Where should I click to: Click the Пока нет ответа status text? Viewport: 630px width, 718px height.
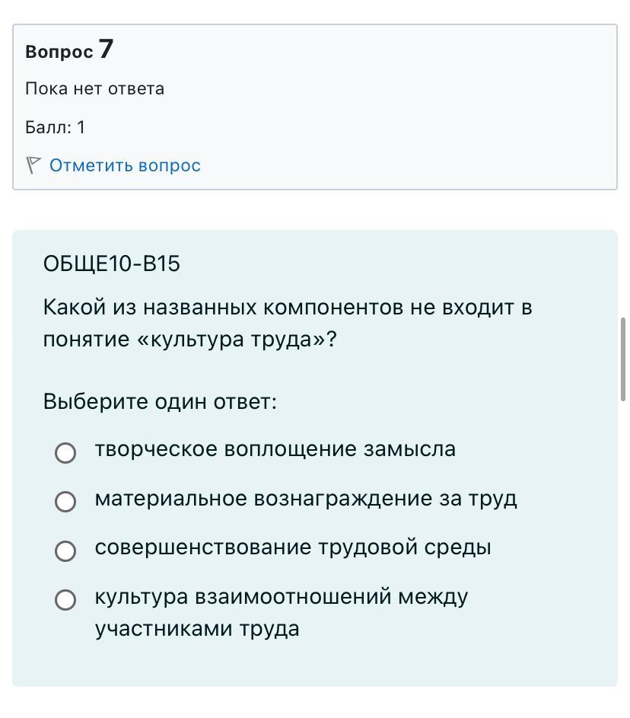(94, 88)
